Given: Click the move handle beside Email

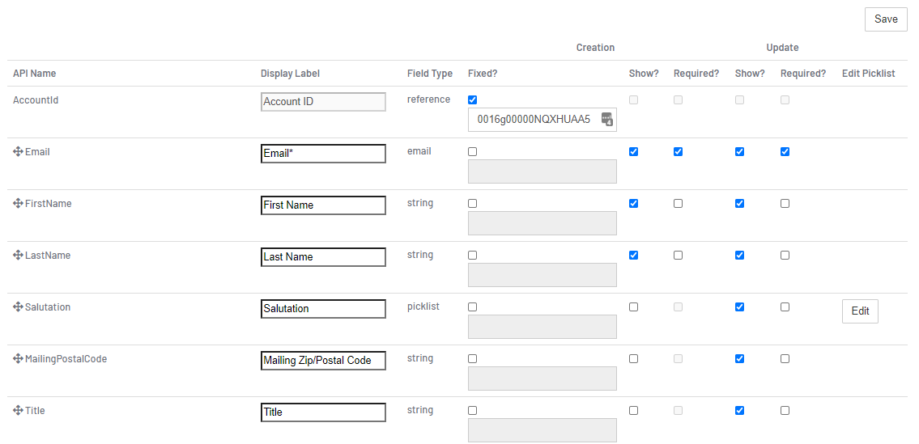Looking at the screenshot, I should (18, 152).
